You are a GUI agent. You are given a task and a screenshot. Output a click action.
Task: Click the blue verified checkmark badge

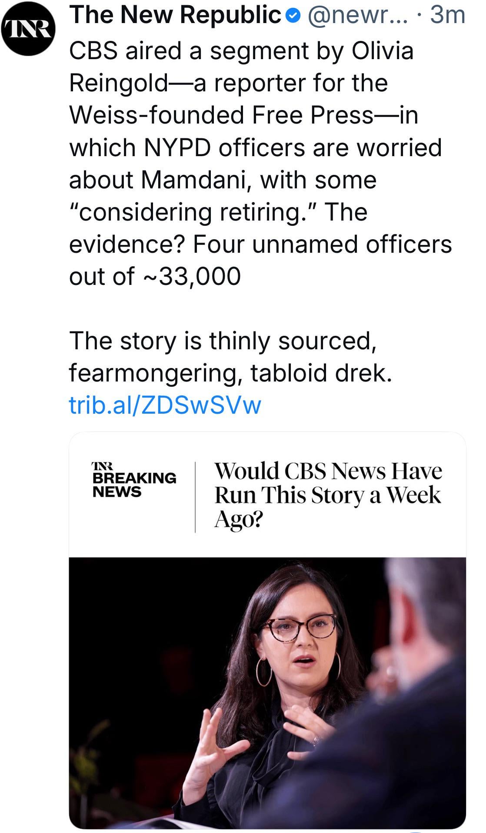coord(294,16)
